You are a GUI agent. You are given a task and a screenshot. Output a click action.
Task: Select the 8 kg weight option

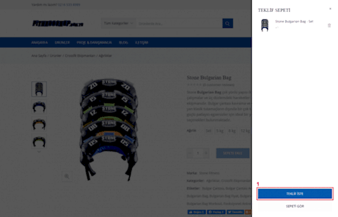pyautogui.click(x=232, y=131)
